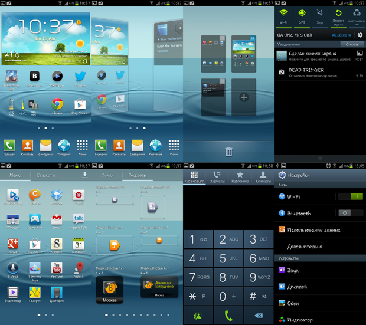Tap the video call button on dialer
The image size is (366, 325).
pos(198,316)
